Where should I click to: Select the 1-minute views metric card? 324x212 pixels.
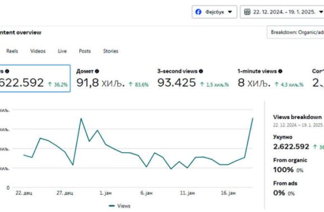271,79
